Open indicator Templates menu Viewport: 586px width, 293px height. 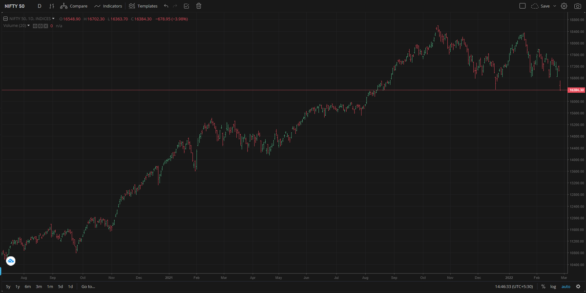tap(143, 6)
